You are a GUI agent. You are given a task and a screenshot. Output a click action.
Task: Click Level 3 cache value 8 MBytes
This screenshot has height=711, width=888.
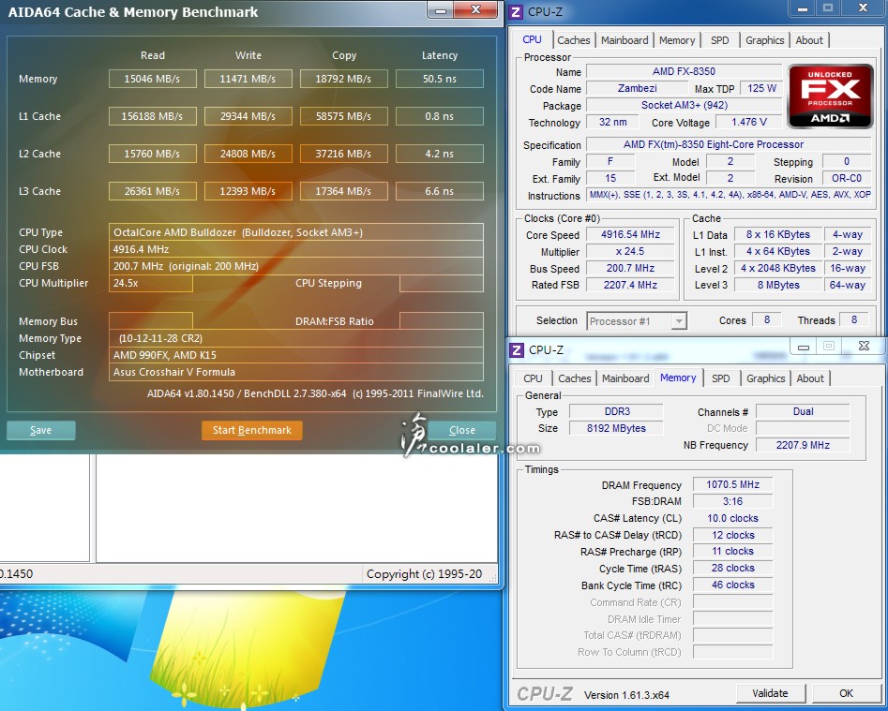click(x=778, y=285)
